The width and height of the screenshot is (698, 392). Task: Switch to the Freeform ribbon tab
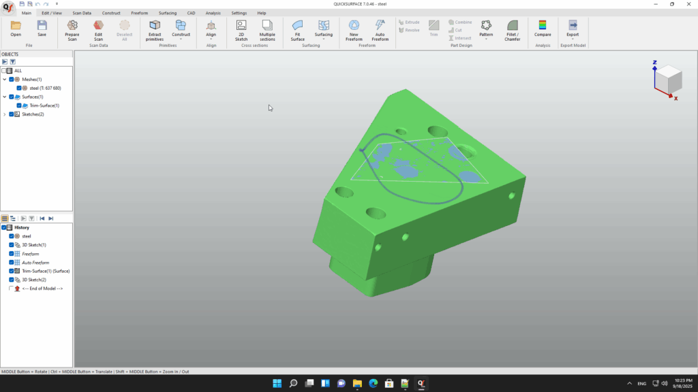pos(138,13)
